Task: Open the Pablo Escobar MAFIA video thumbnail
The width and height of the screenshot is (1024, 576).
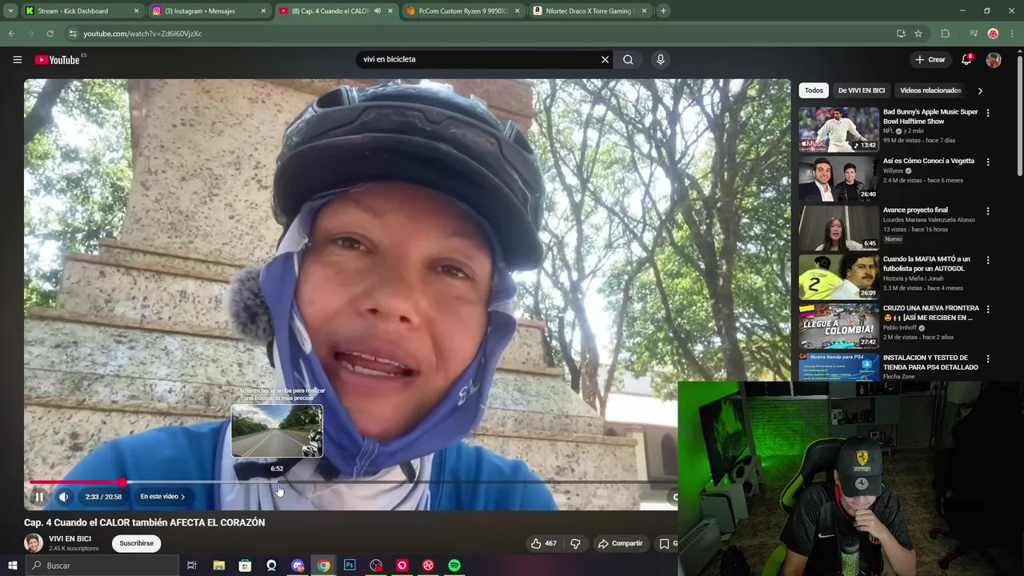Action: click(838, 277)
